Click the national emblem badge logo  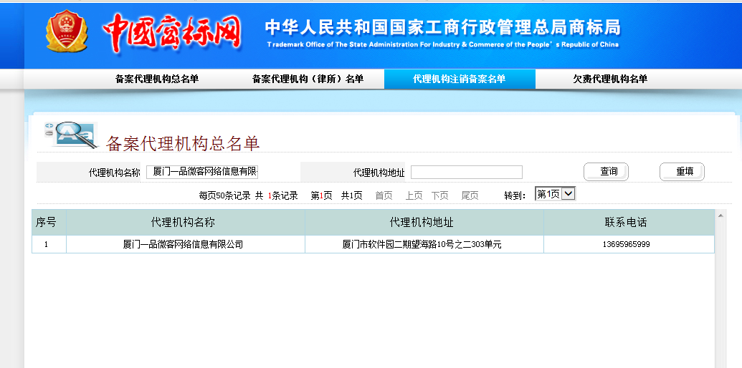pyautogui.click(x=67, y=32)
